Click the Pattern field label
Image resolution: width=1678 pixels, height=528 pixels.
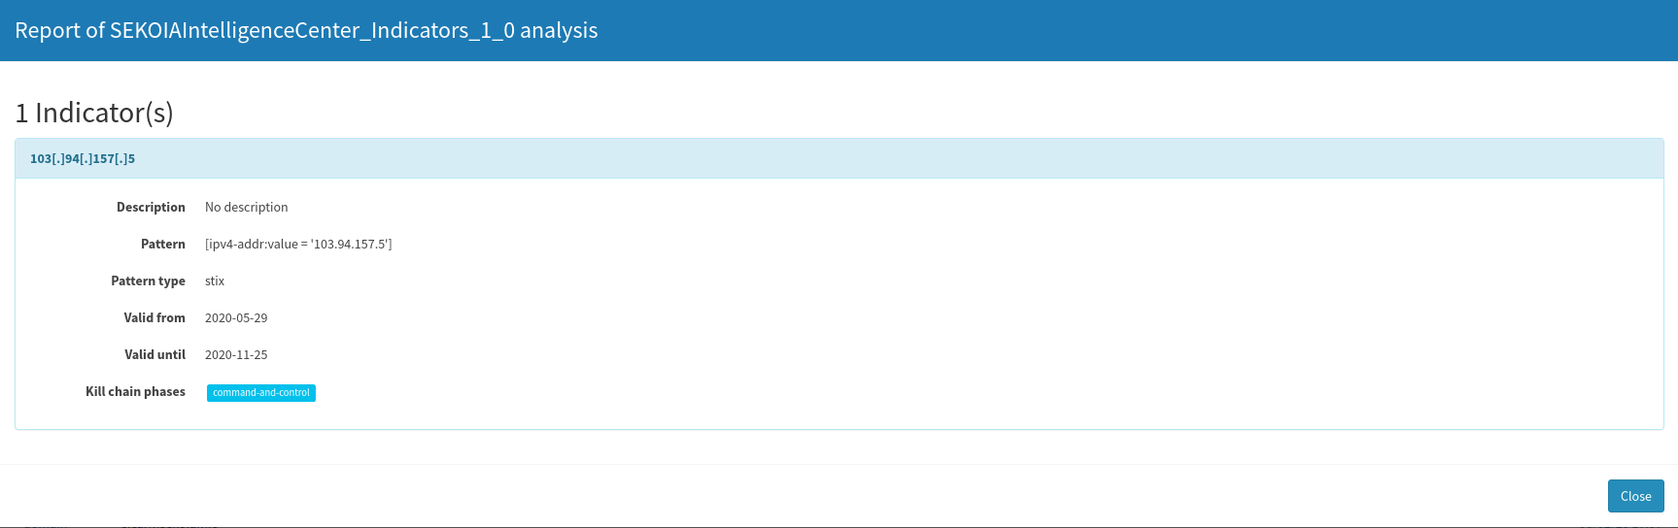point(163,244)
